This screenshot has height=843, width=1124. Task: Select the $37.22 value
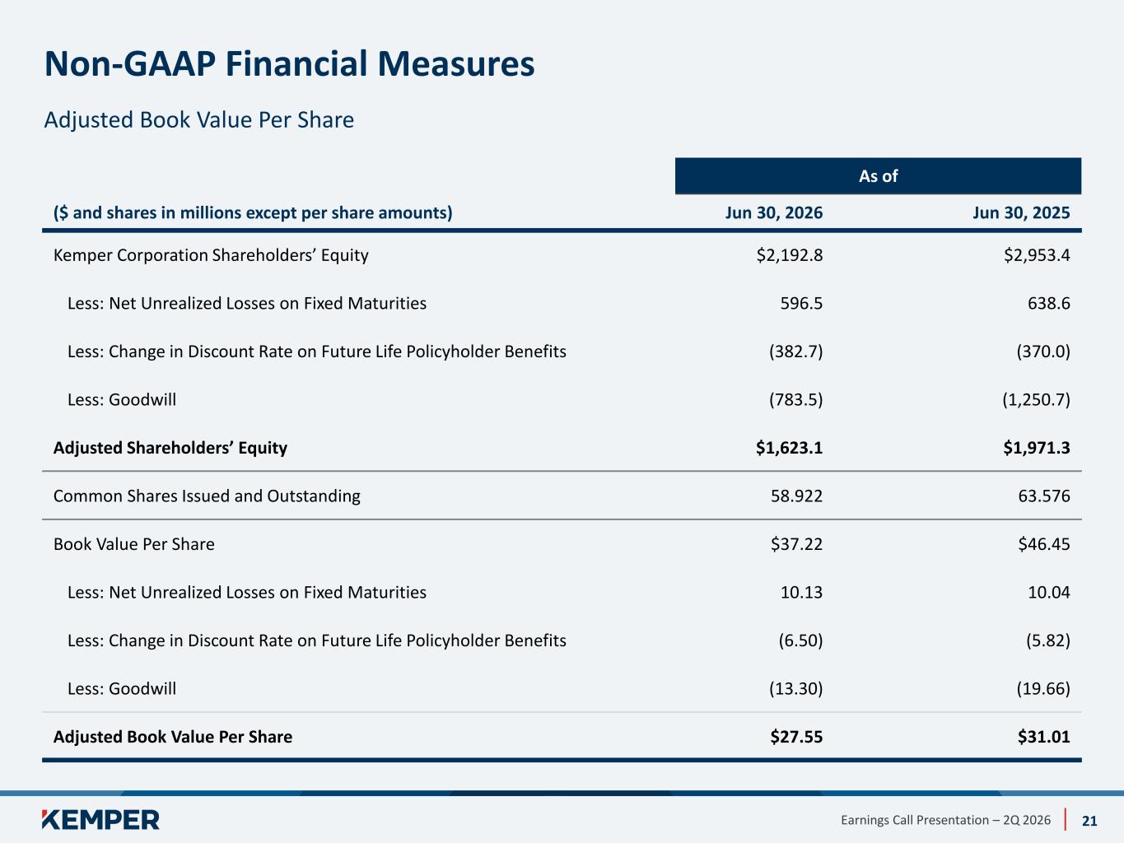(x=796, y=544)
